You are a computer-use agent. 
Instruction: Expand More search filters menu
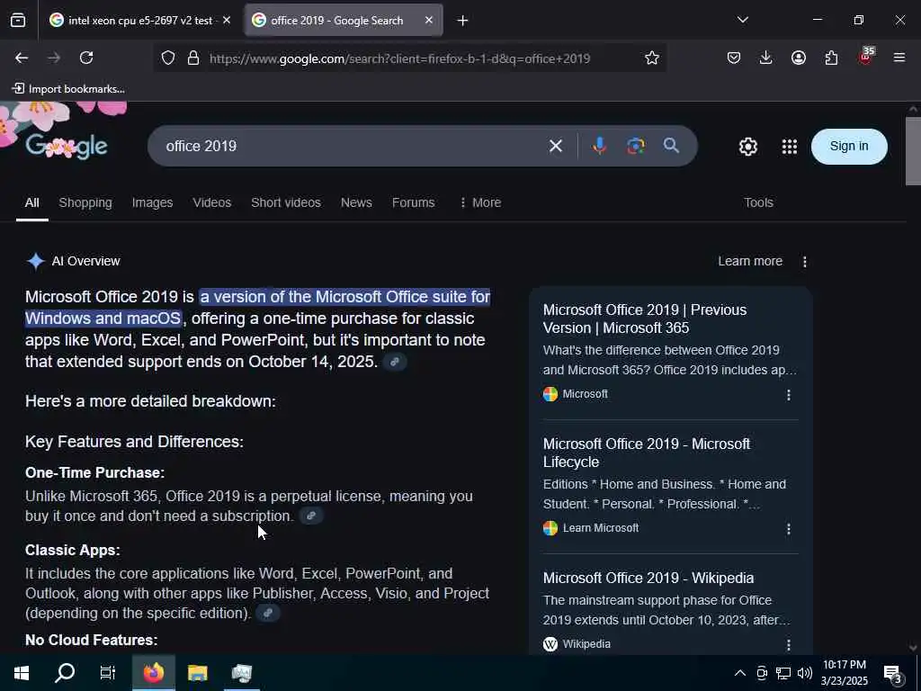(480, 202)
